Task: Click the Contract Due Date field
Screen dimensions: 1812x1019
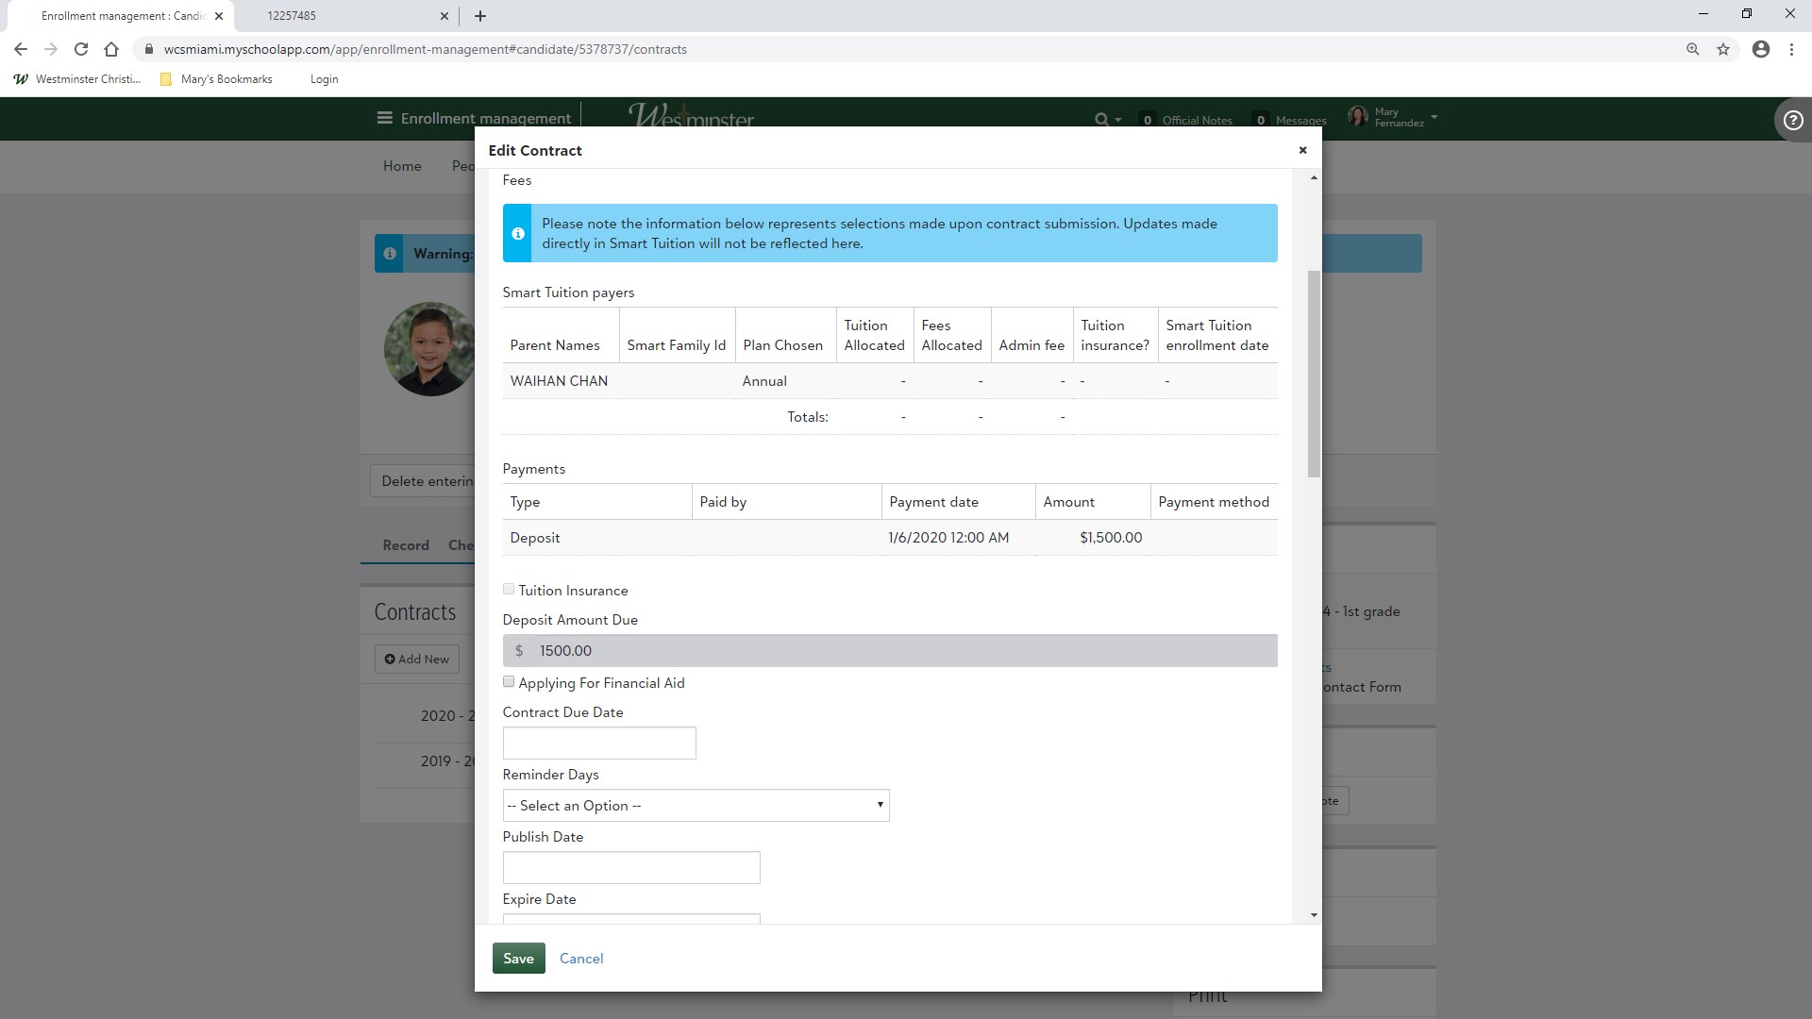Action: [x=599, y=743]
